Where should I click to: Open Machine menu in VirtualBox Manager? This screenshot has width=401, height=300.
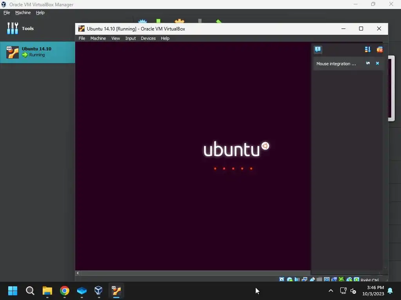click(x=23, y=12)
